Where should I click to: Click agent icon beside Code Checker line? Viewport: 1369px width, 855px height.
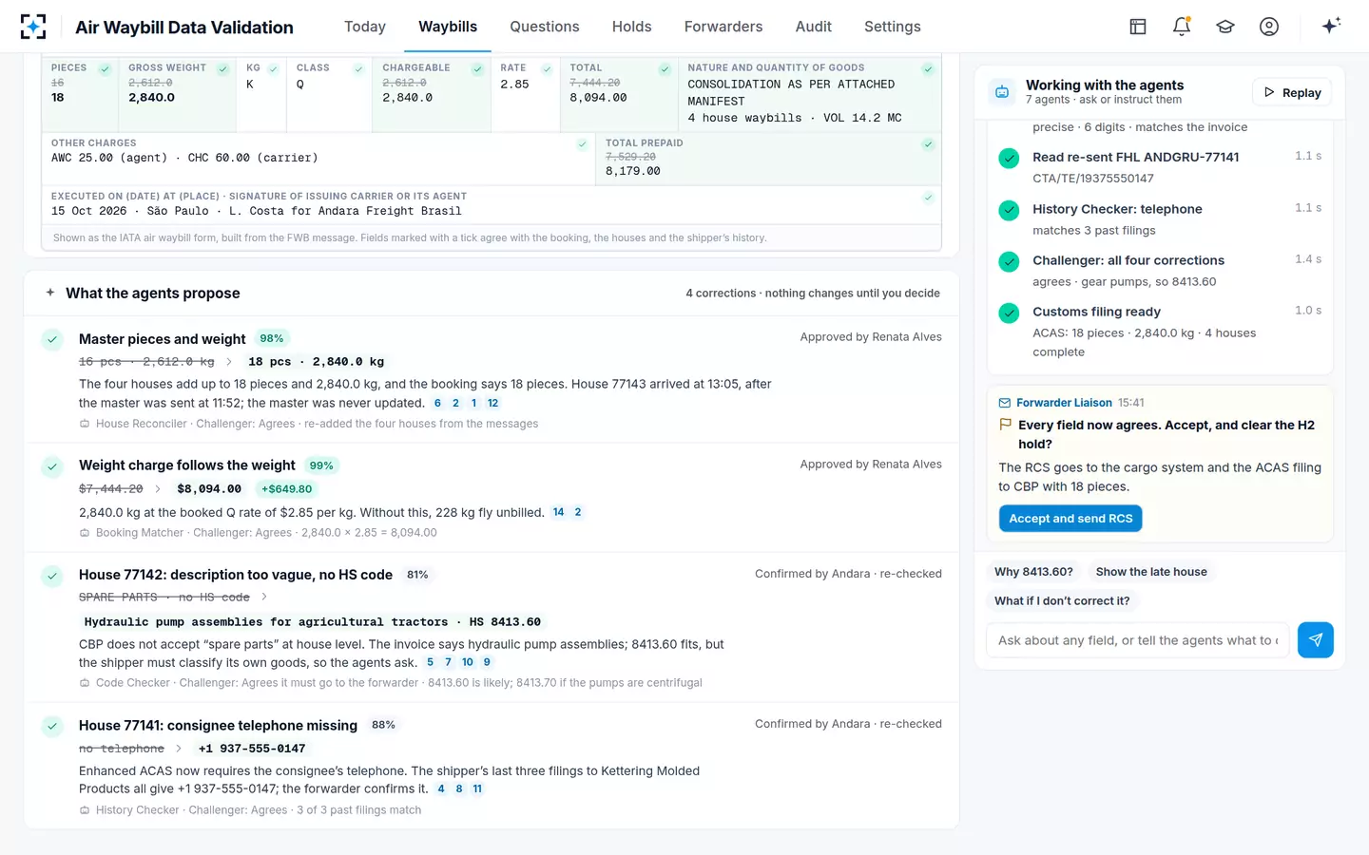[x=85, y=683]
